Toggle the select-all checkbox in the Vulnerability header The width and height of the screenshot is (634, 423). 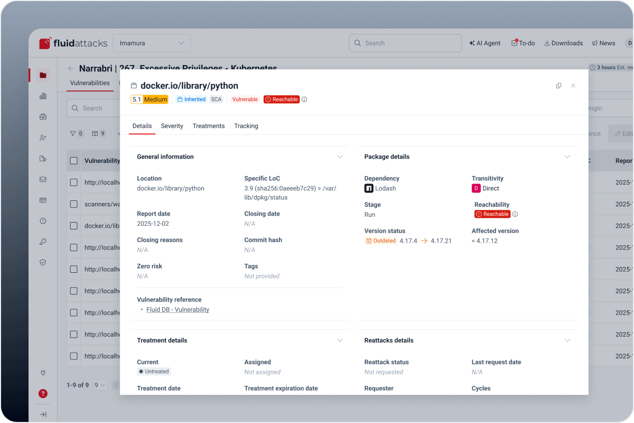[x=74, y=161]
